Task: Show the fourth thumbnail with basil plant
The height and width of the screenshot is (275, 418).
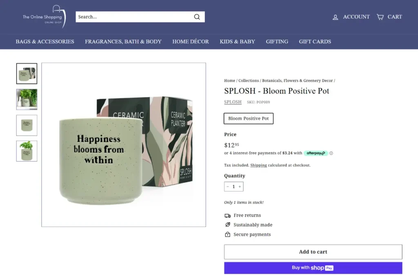Action: pos(27,151)
